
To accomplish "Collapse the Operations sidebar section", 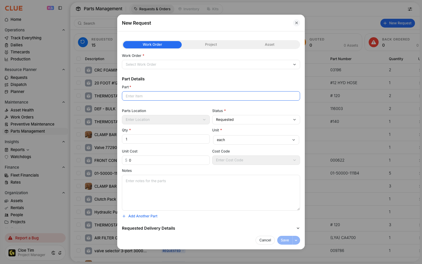I will pos(64,30).
